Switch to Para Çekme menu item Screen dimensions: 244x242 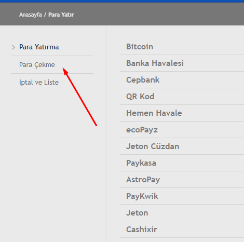tap(37, 65)
